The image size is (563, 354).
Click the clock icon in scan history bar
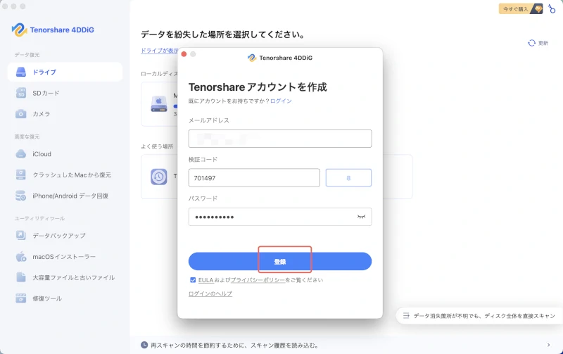coord(144,345)
